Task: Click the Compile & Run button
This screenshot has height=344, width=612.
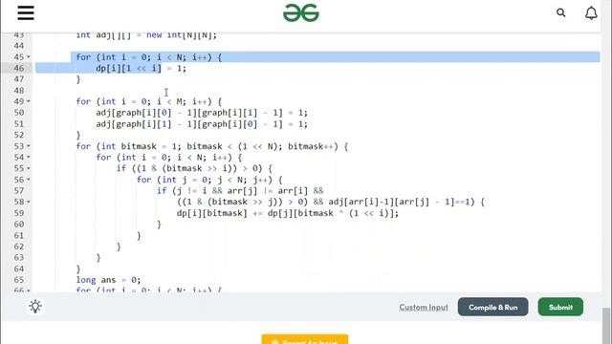Action: (x=493, y=307)
